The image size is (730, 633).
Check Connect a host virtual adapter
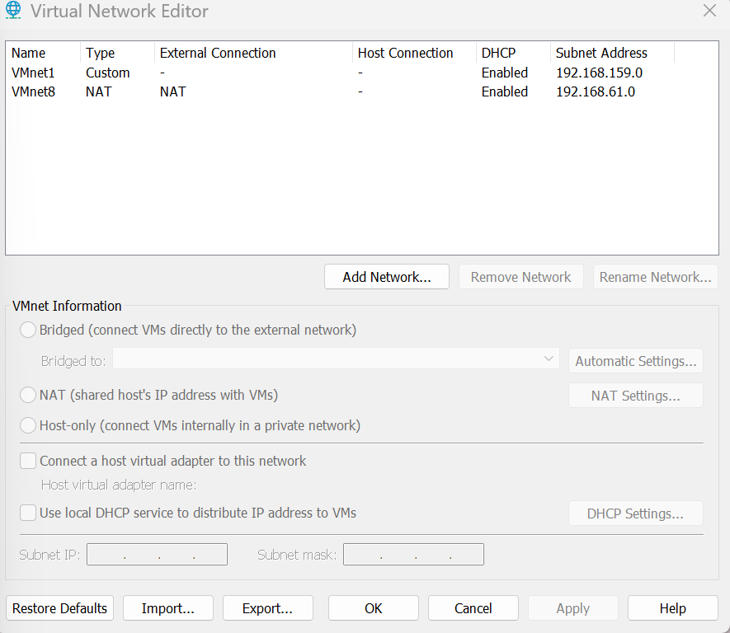pos(28,461)
